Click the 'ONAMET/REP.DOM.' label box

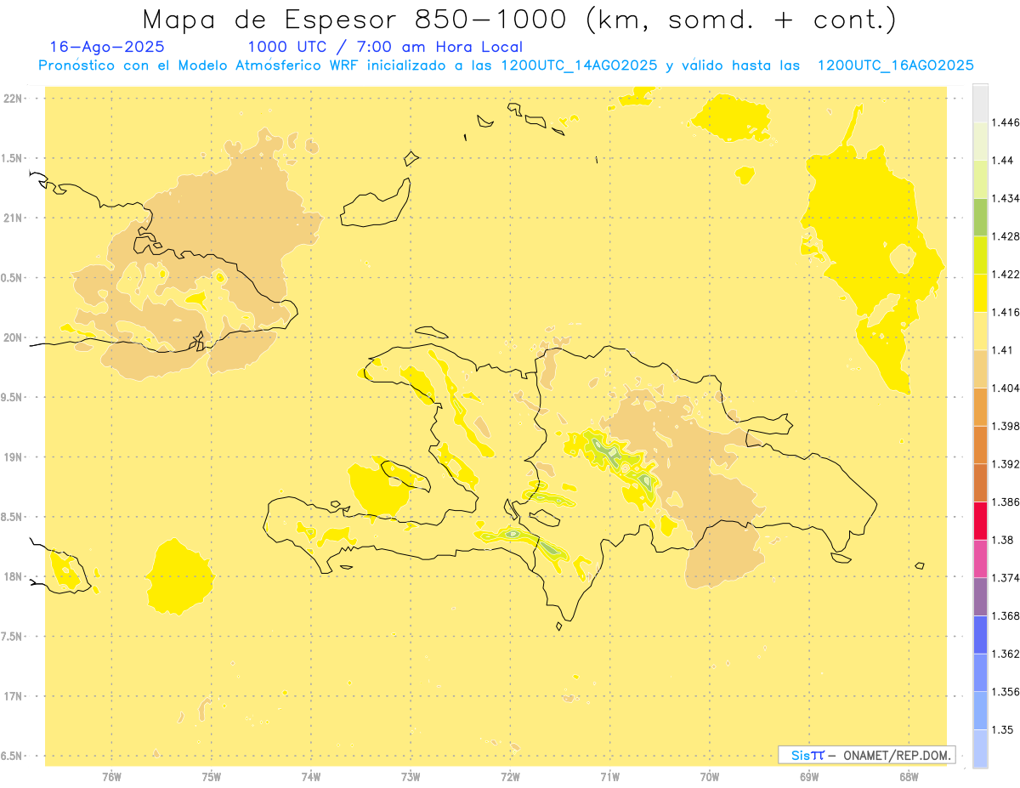(867, 755)
